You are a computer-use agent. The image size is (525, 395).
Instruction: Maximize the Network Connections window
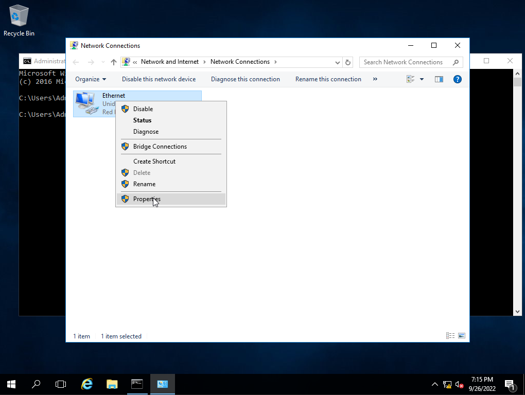[x=434, y=45]
